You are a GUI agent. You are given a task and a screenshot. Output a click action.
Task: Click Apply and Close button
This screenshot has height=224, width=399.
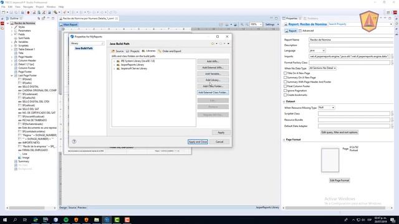click(198, 142)
